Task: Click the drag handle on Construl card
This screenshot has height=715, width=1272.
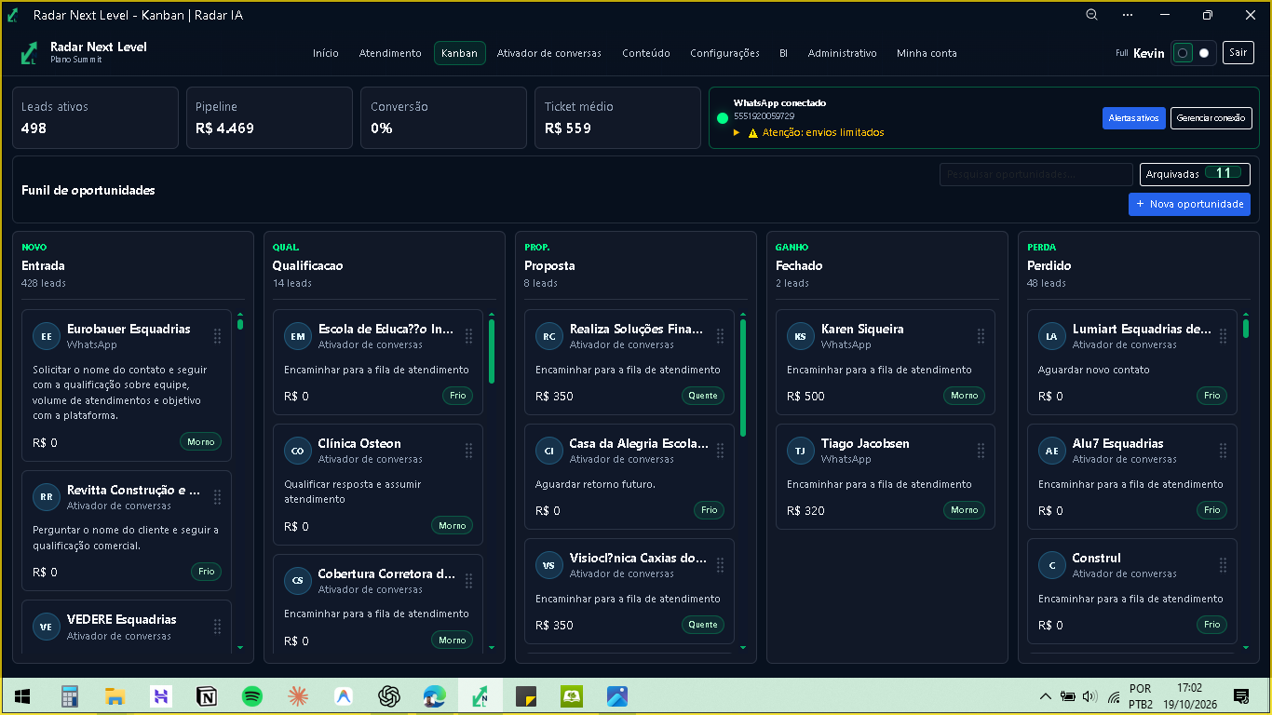Action: [1223, 565]
